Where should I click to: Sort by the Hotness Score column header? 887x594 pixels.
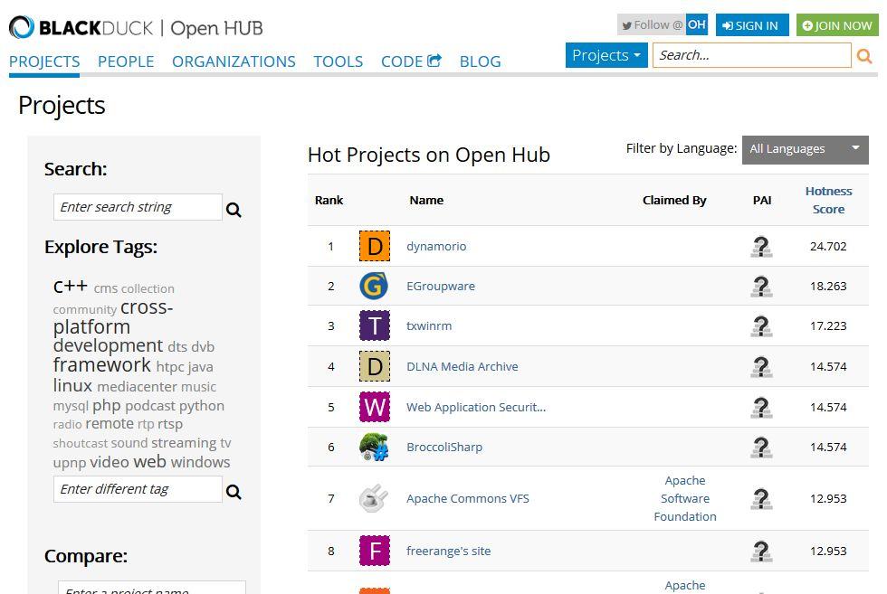coord(828,200)
